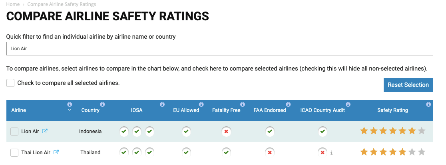This screenshot has height=165, width=446.
Task: Sort by Country column header
Action: tap(90, 110)
